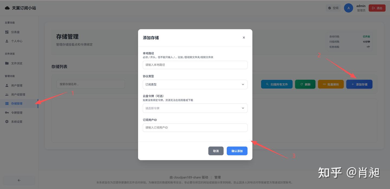
Task: Select 令牌管理 token management
Action: [16, 112]
